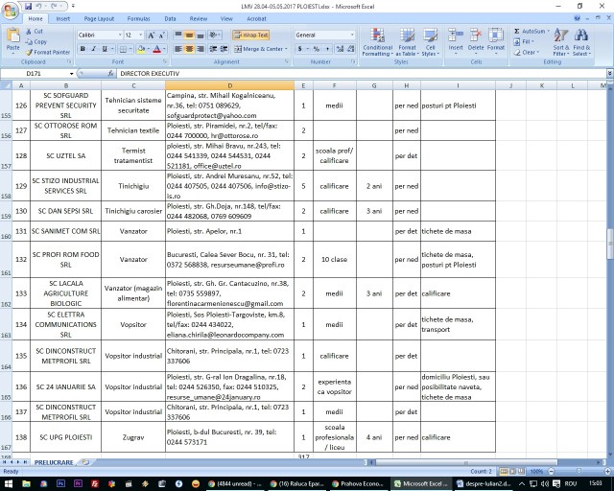Open Prahova Econo... Chrome taskbar item
614x491 pixels.
tap(358, 484)
